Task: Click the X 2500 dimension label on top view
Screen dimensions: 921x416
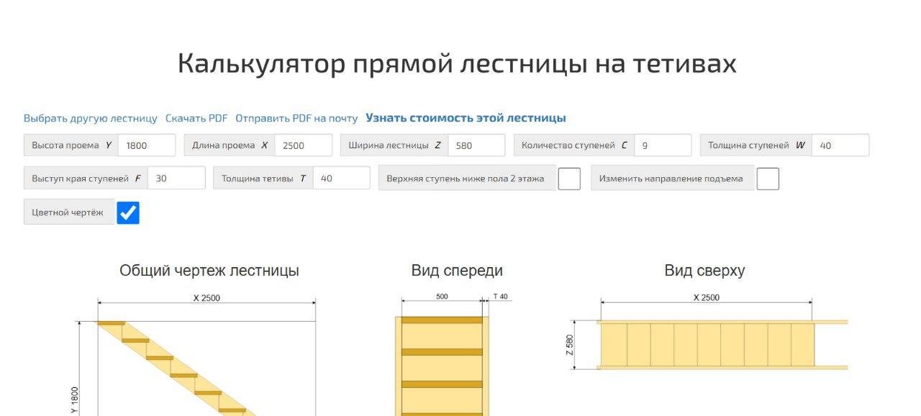Action: point(709,296)
